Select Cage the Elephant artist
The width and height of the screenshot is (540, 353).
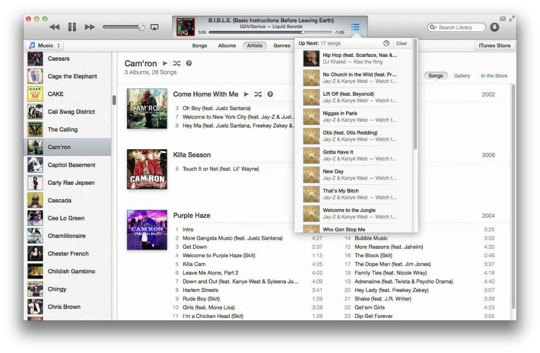click(x=67, y=76)
